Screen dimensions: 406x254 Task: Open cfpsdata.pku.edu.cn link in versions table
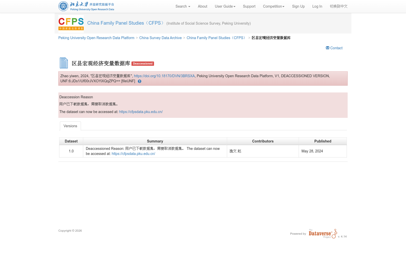coord(133,154)
